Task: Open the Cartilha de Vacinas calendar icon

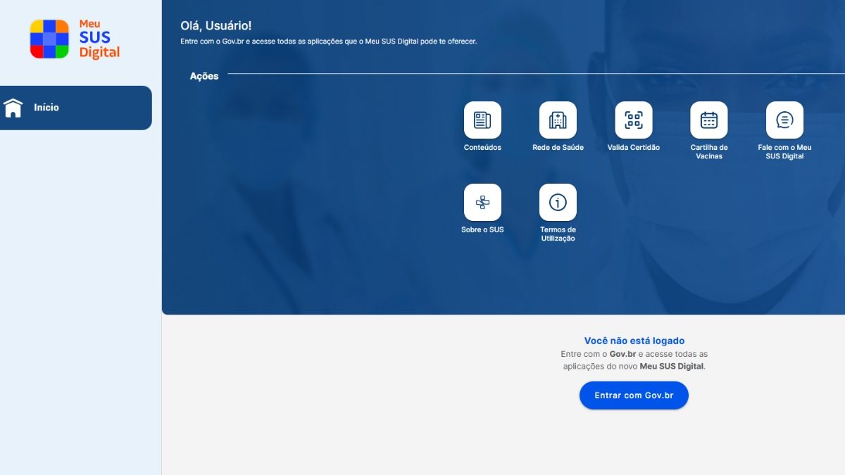Action: [x=709, y=120]
